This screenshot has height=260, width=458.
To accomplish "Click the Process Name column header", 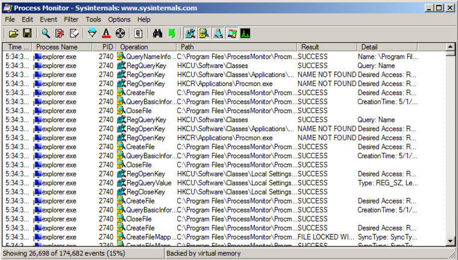I will (x=62, y=47).
